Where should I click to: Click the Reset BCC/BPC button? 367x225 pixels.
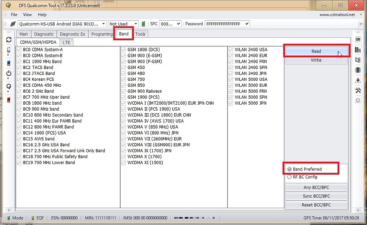coord(316,205)
